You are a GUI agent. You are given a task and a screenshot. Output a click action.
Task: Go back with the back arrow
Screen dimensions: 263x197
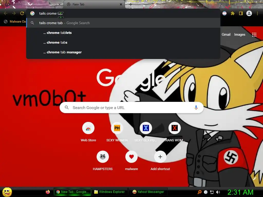click(6, 13)
